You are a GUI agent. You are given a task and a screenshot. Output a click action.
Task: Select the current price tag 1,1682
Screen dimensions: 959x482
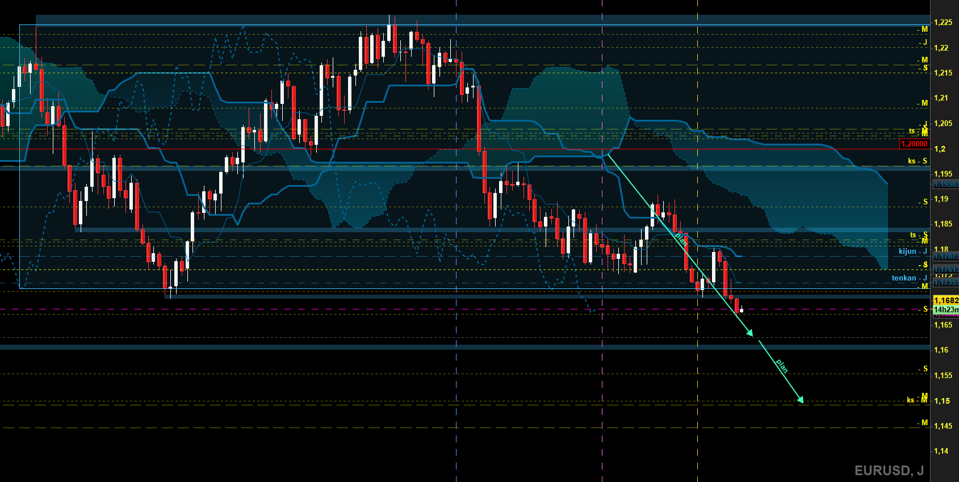point(945,300)
